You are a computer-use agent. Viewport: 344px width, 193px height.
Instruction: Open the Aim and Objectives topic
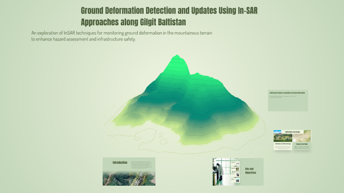(238, 172)
